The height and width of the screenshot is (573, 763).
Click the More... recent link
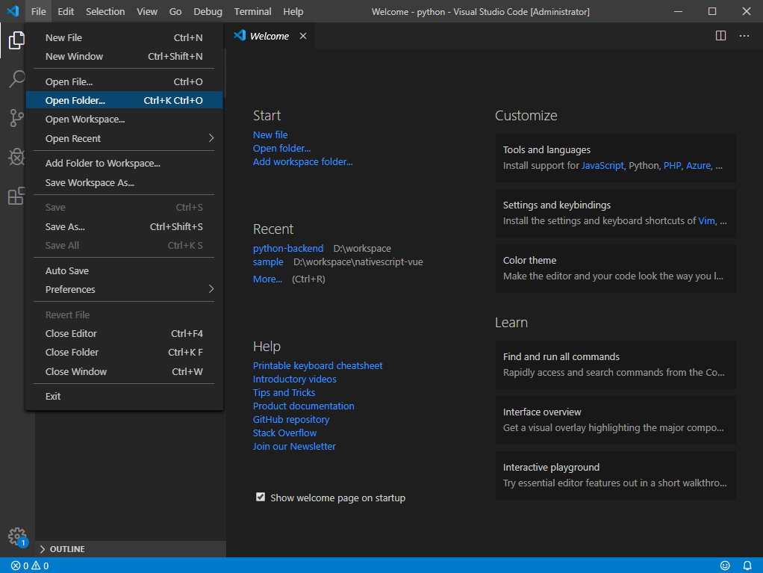(x=267, y=279)
